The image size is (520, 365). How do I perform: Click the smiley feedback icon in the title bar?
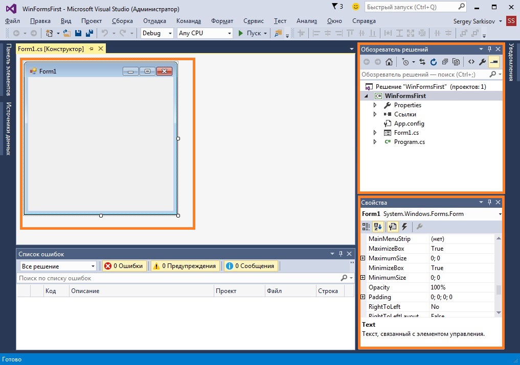click(355, 7)
